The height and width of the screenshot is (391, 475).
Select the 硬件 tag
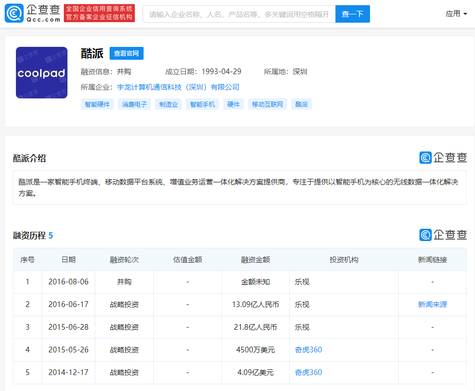[x=233, y=105]
